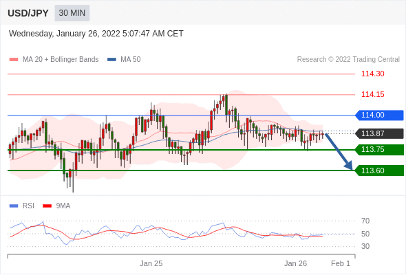Click the RSI 70 level label
406x275 pixels.
[365, 221]
